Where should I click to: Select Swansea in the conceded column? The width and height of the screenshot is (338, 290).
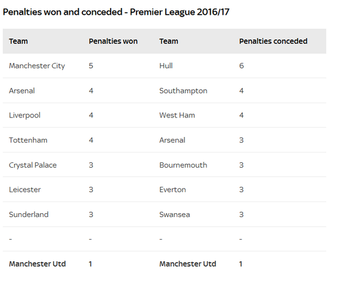175,214
